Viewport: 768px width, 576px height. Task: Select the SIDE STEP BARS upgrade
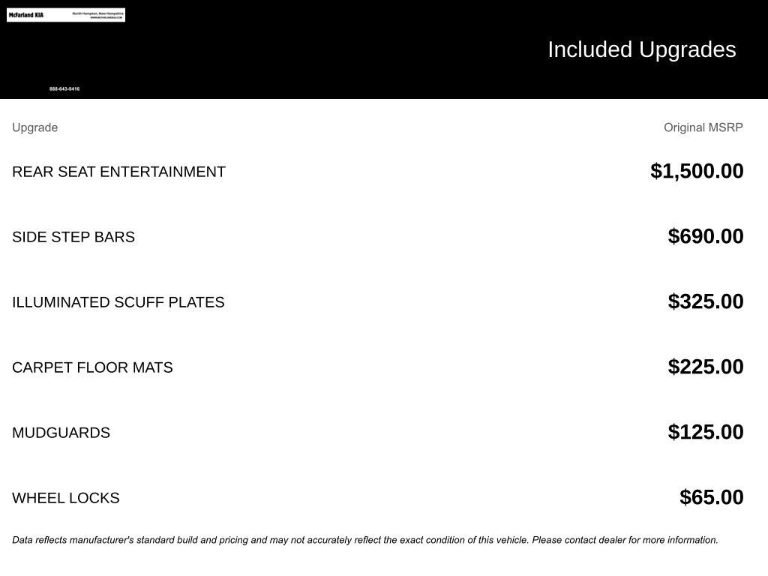pos(73,237)
